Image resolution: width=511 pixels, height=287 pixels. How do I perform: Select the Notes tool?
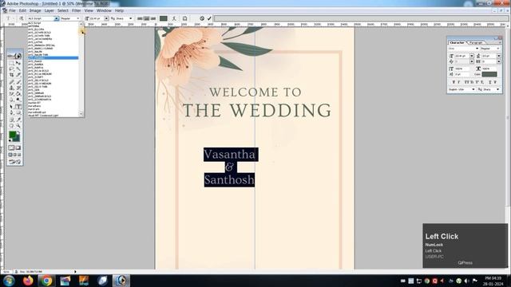click(11, 120)
